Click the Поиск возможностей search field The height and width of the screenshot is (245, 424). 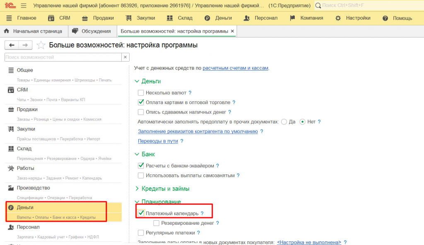63,57
